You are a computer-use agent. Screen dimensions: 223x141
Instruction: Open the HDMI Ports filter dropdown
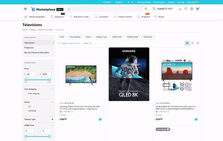[117, 37]
